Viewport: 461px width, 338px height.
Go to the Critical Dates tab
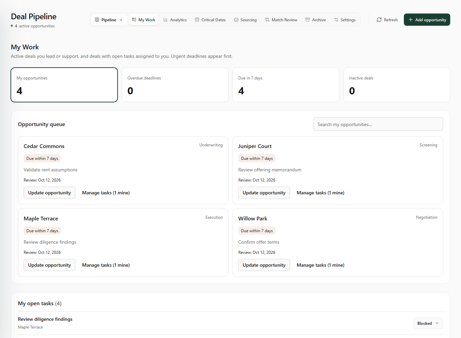(x=210, y=20)
